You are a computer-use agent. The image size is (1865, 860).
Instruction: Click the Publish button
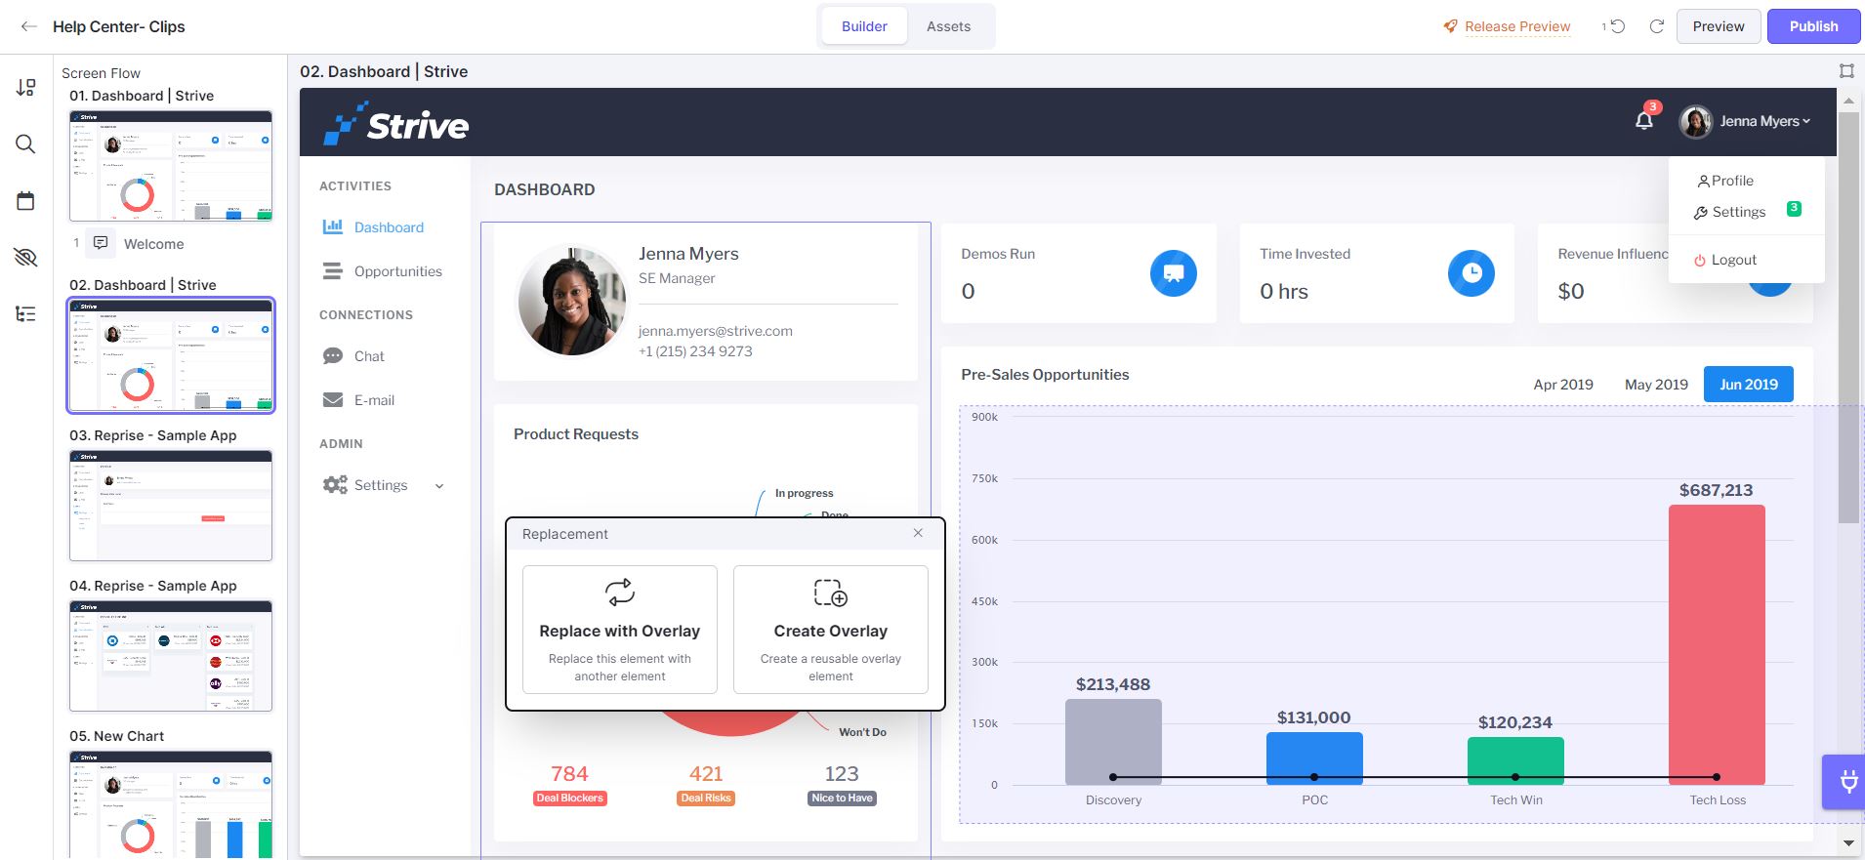1813,26
